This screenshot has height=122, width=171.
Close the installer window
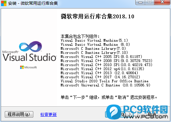(x=162, y=2)
